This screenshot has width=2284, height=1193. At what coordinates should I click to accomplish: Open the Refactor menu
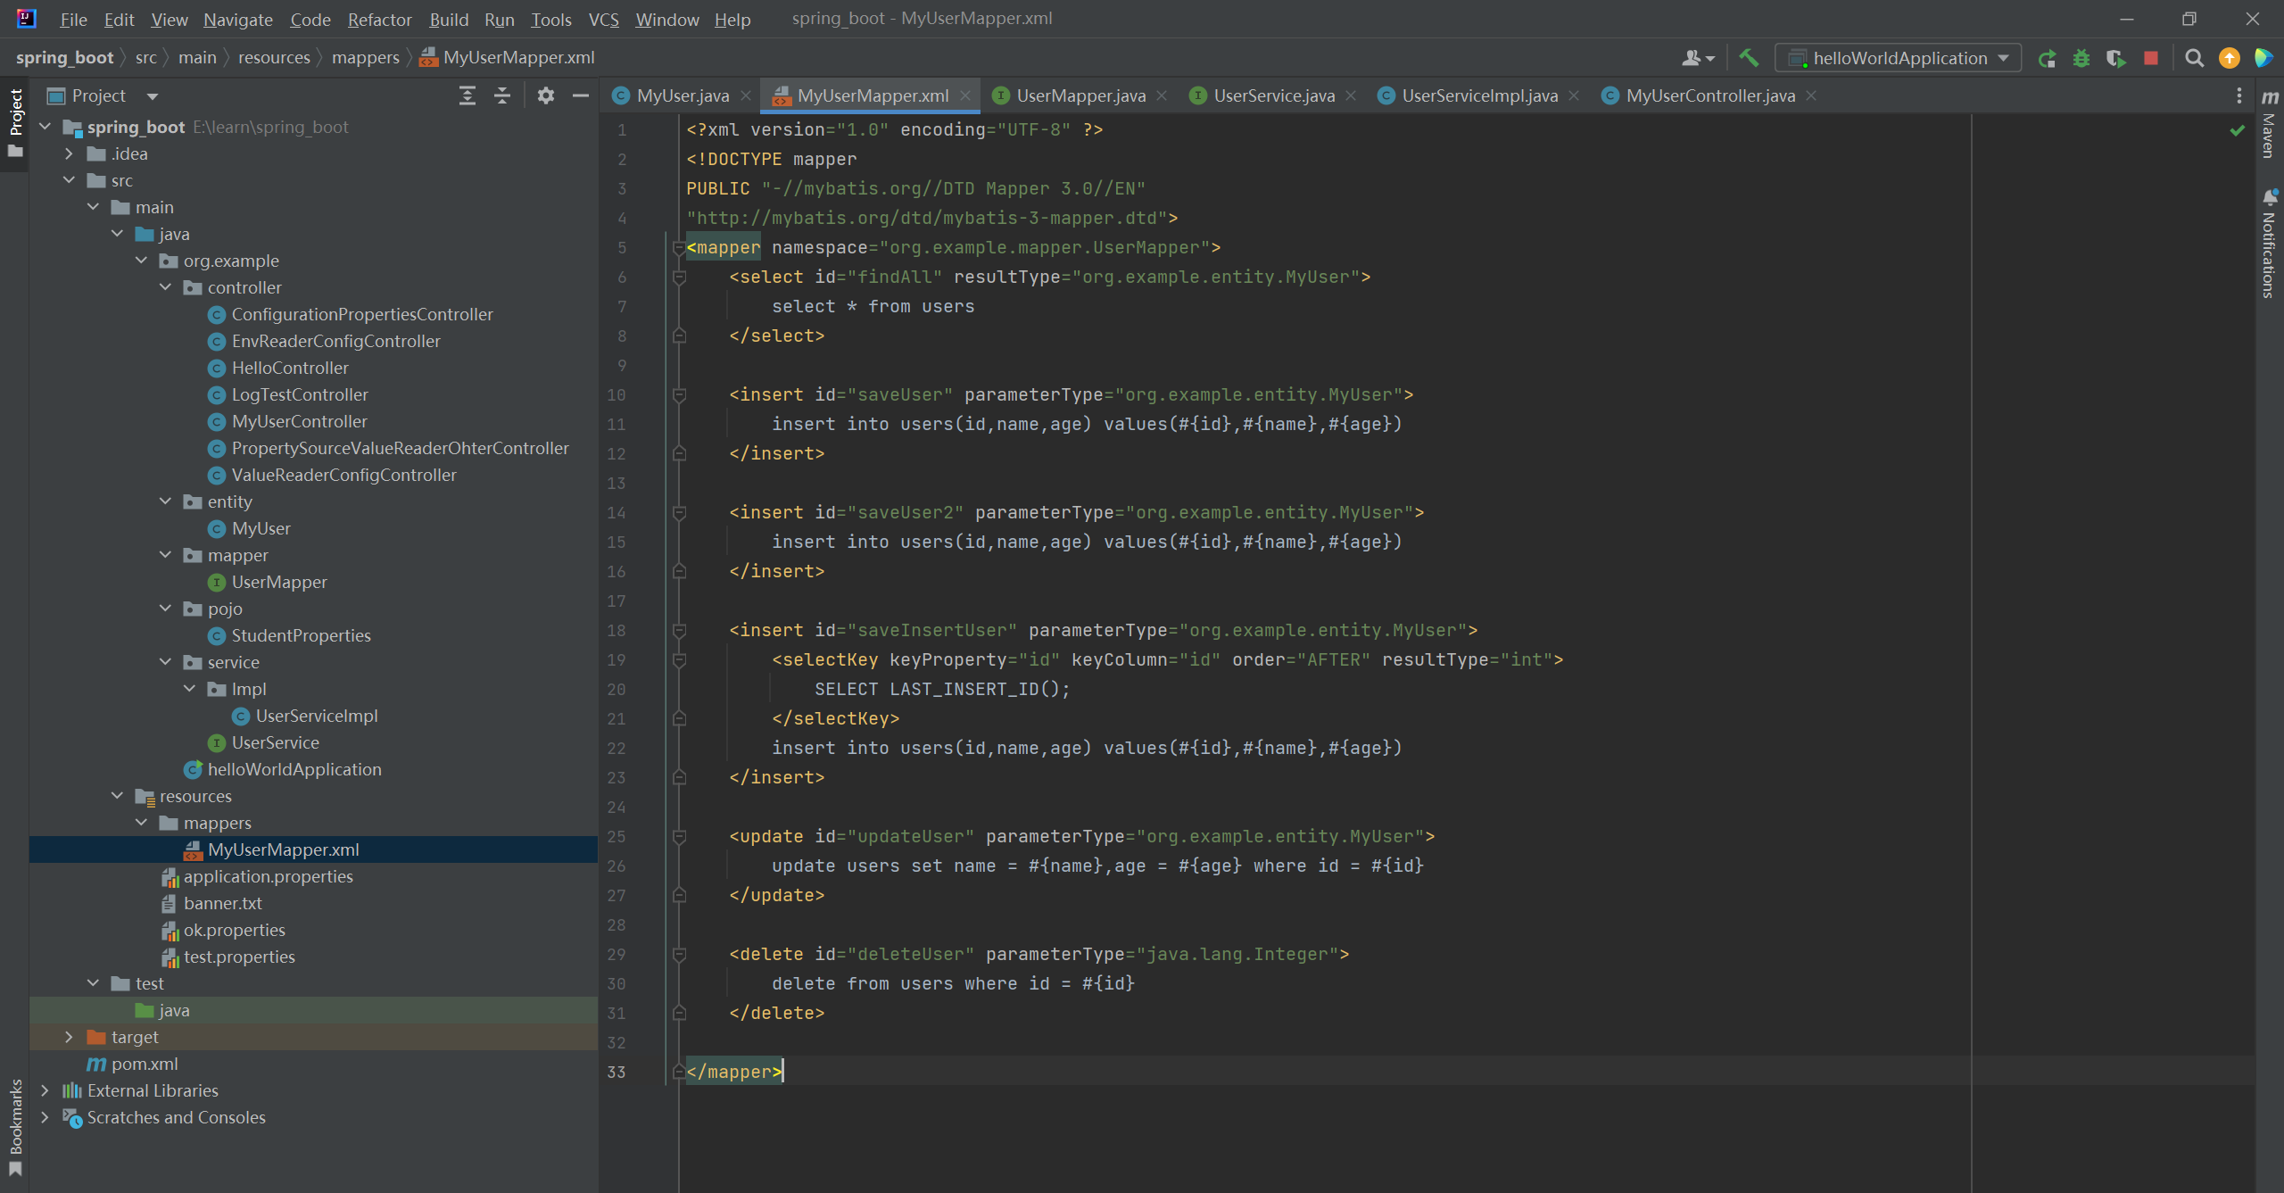click(379, 19)
